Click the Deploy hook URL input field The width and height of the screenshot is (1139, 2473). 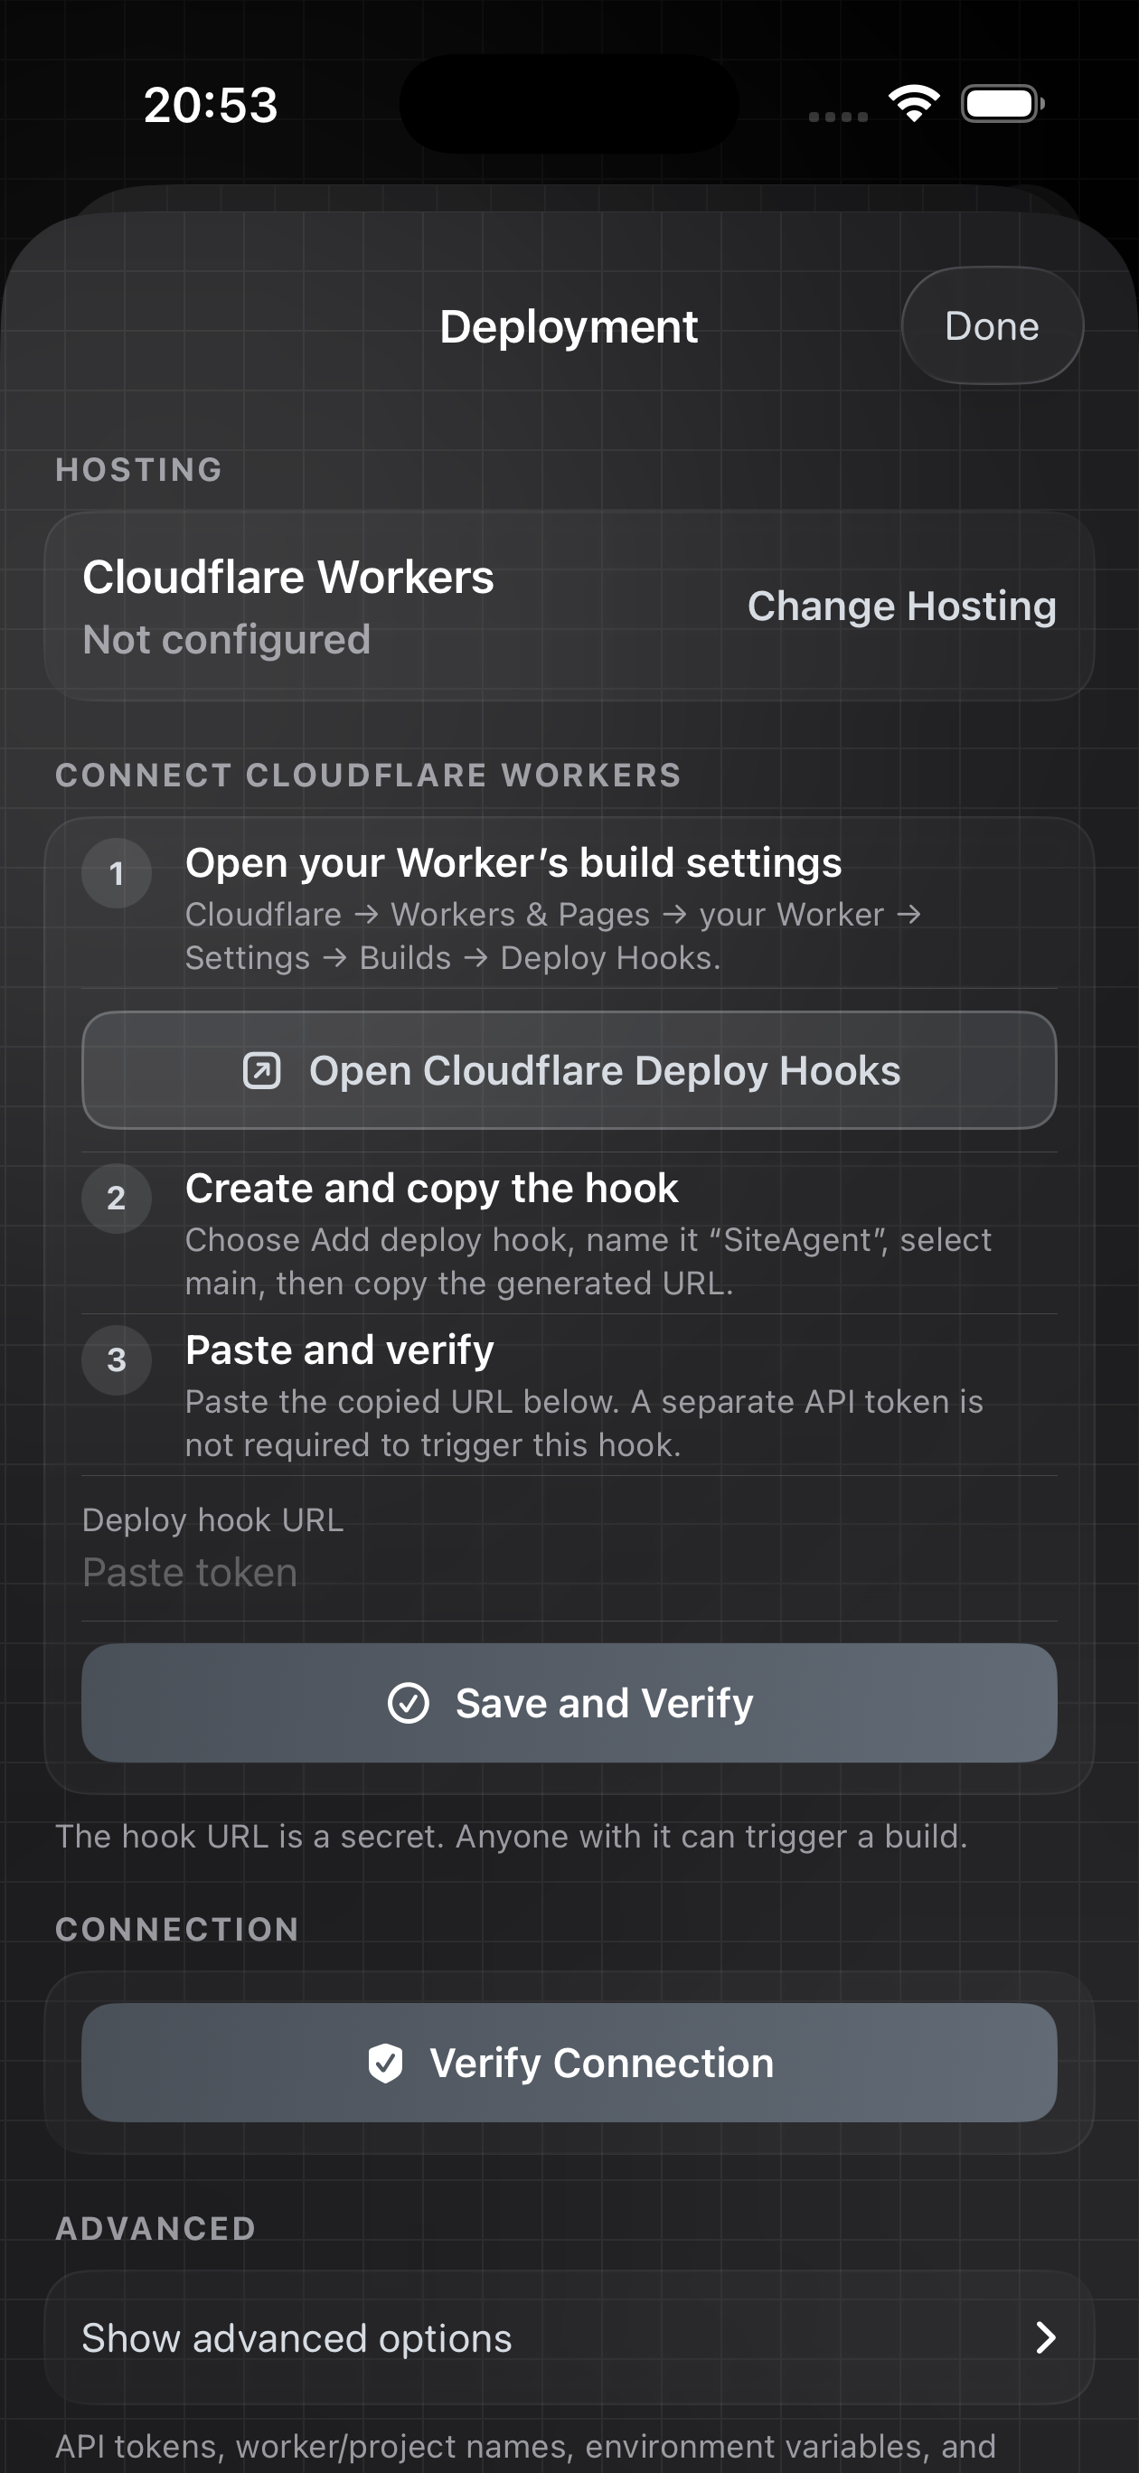[569, 1573]
